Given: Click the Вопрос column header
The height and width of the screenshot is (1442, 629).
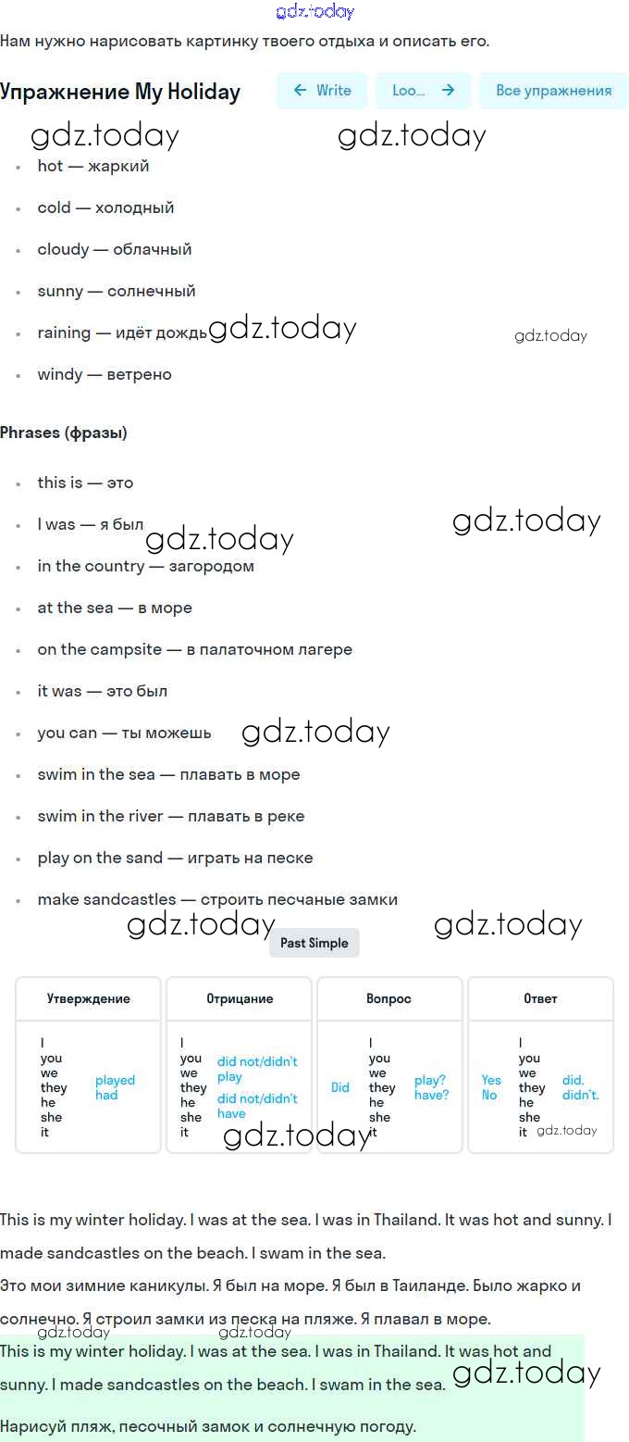Looking at the screenshot, I should (388, 998).
